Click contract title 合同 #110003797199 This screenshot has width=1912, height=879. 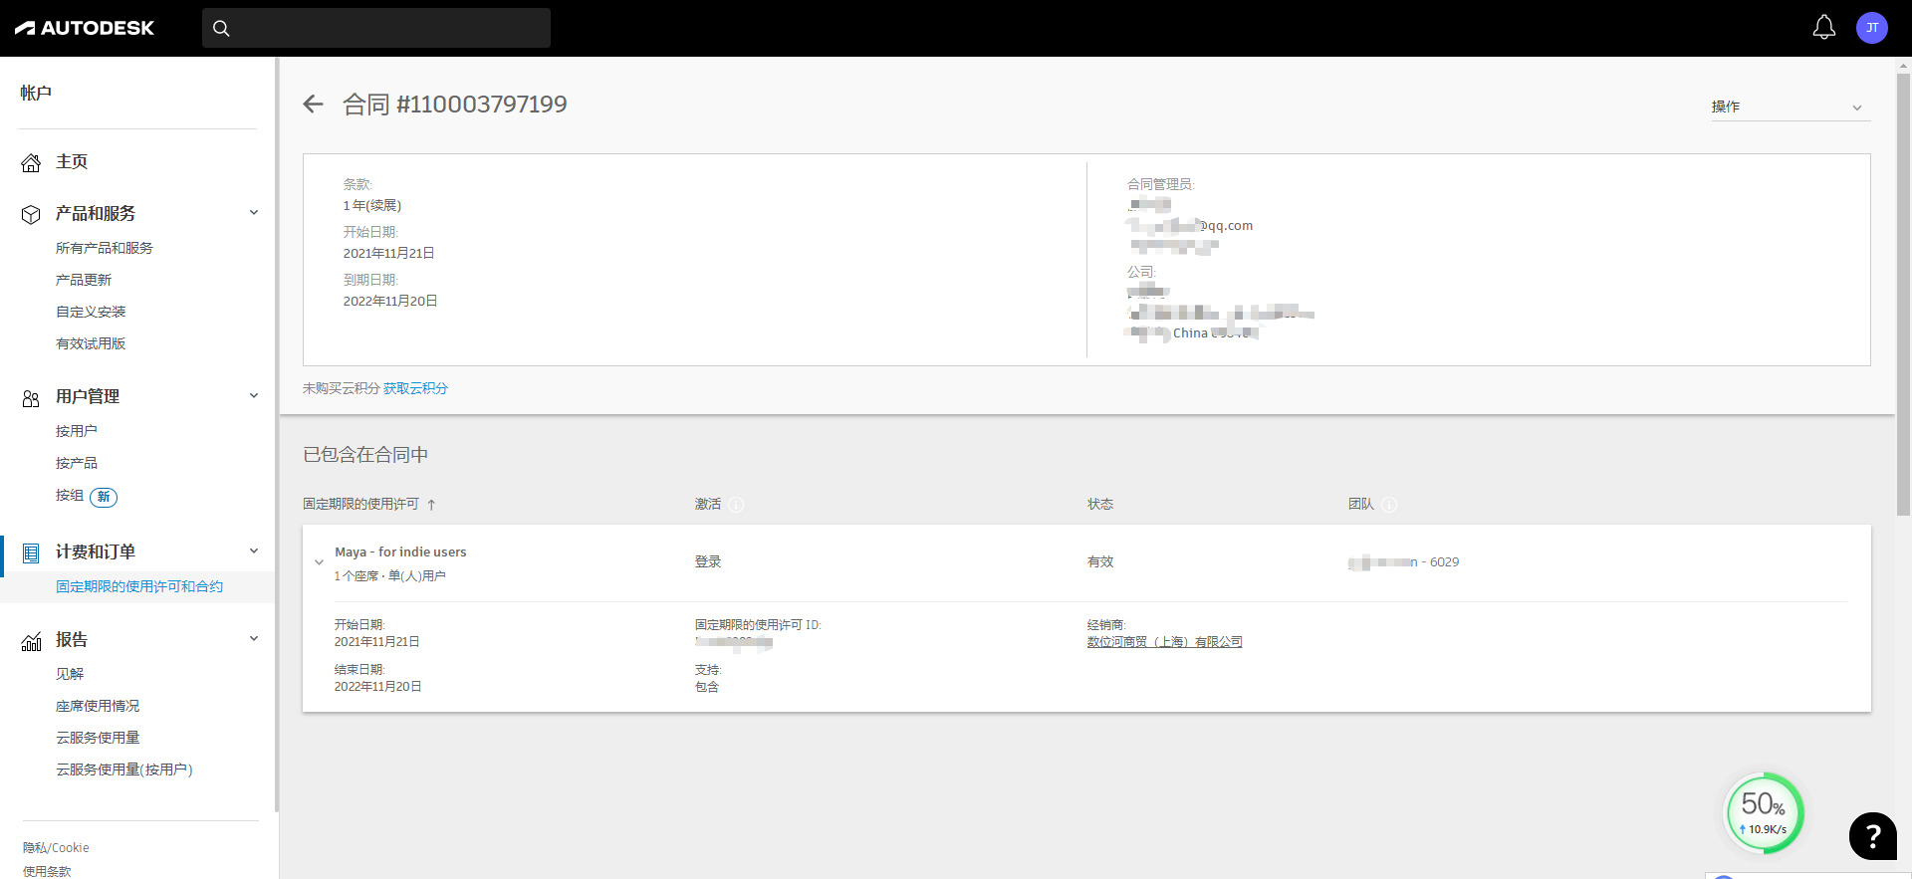[454, 104]
